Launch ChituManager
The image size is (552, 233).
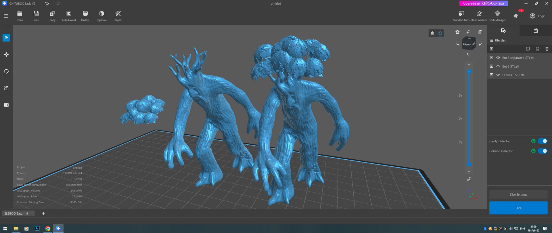(497, 16)
